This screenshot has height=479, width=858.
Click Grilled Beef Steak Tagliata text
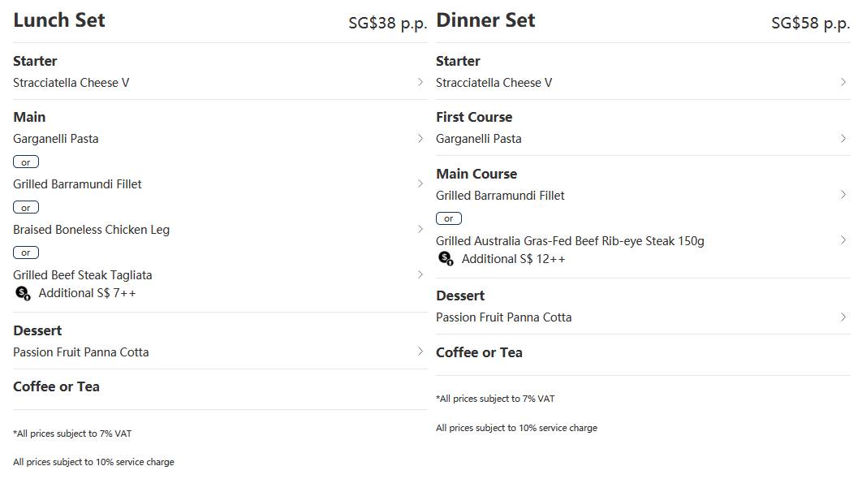[82, 275]
